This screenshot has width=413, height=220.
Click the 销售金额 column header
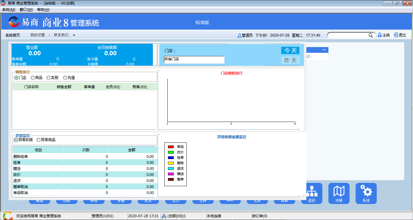point(64,87)
